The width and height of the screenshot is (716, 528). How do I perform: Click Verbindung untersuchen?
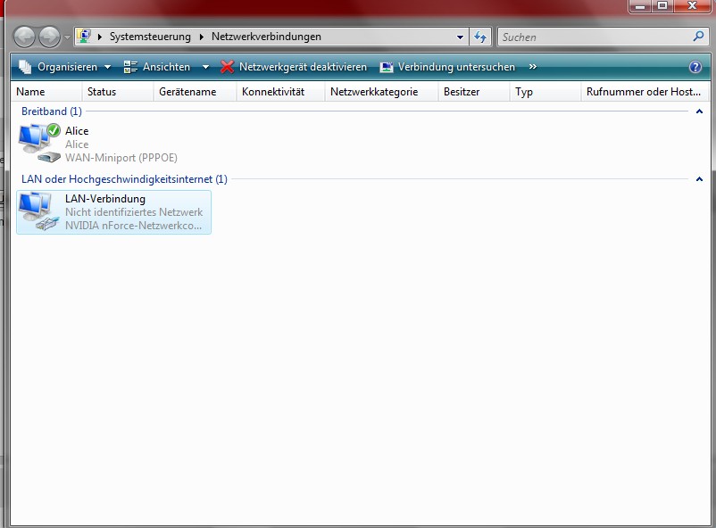447,67
